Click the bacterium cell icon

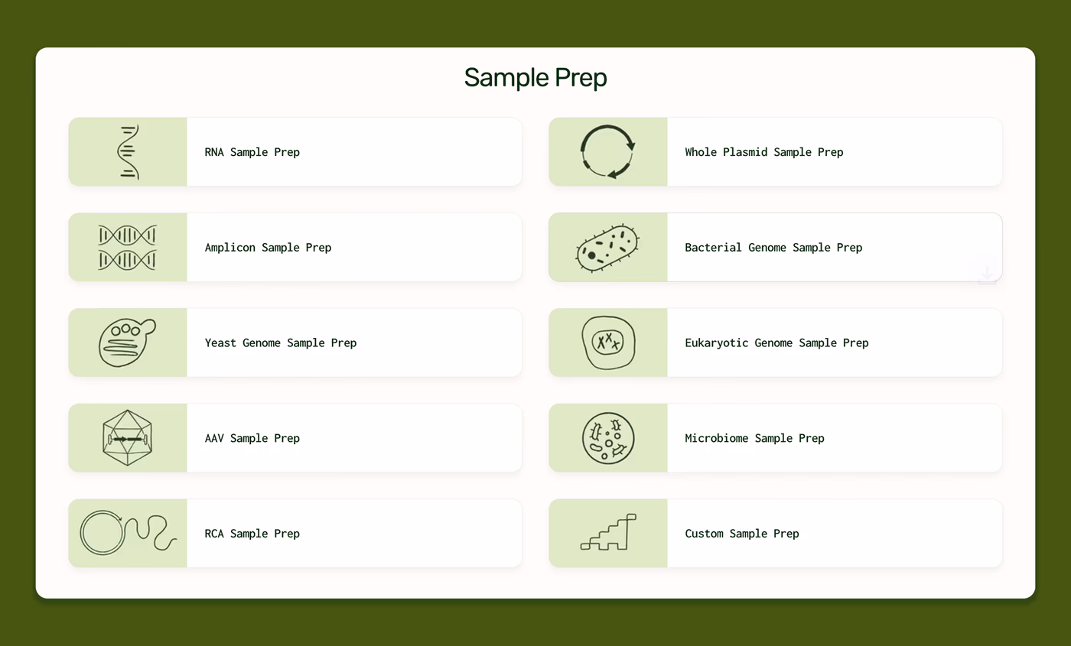(x=607, y=248)
